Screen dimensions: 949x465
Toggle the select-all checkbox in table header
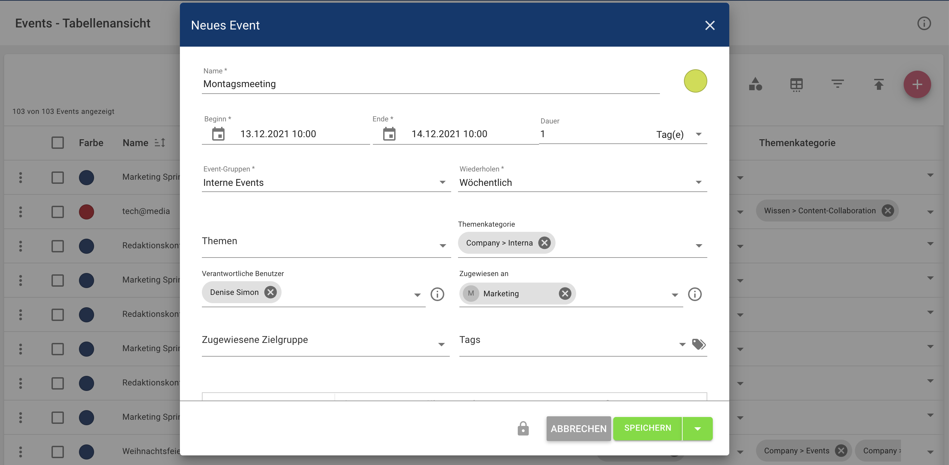(x=57, y=143)
